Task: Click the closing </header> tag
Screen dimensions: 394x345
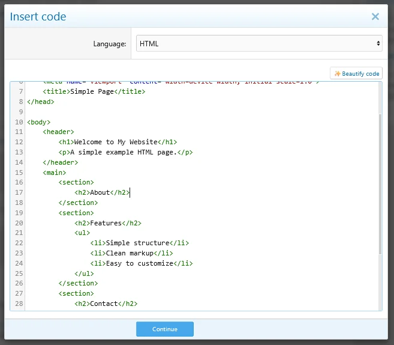Action: click(61, 162)
